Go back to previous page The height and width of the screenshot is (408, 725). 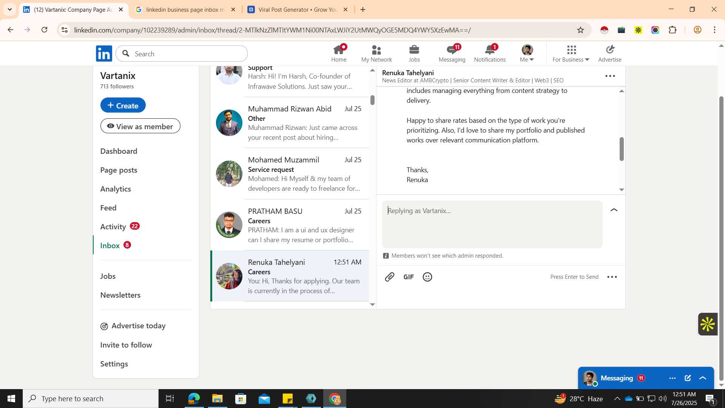[10, 30]
